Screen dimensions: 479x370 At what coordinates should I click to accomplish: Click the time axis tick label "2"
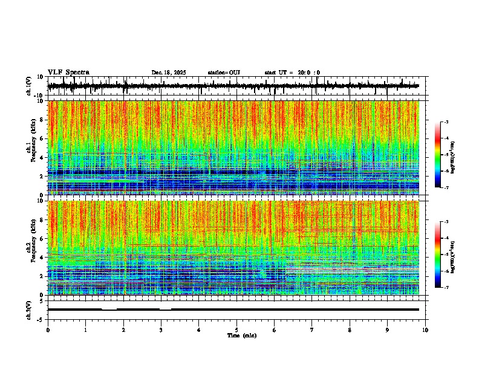[x=123, y=330]
